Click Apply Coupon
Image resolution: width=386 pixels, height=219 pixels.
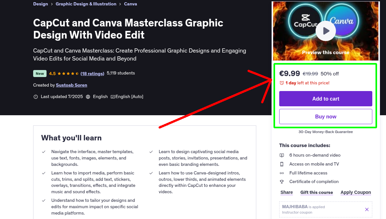[x=356, y=192]
